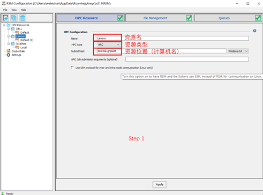Select the Lenovo tree item
The height and width of the screenshot is (195, 263).
coord(20,36)
